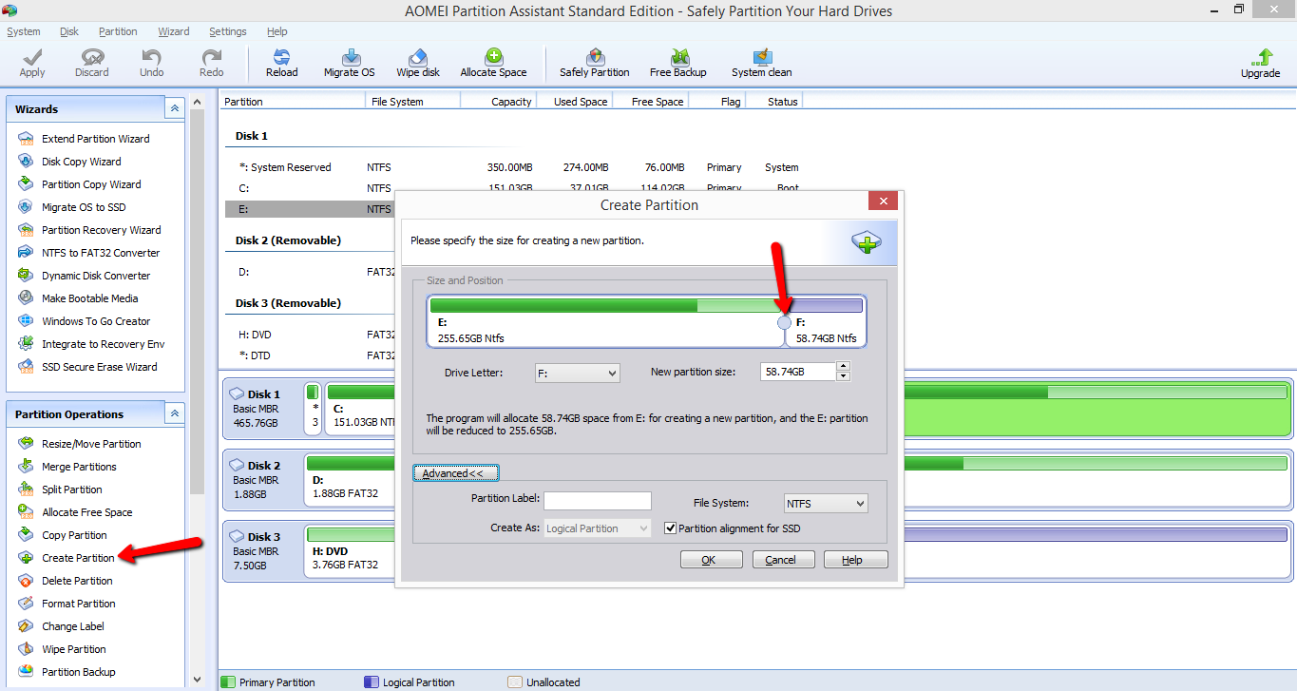1297x691 pixels.
Task: Open the Disk Copy Wizard
Action: (81, 162)
